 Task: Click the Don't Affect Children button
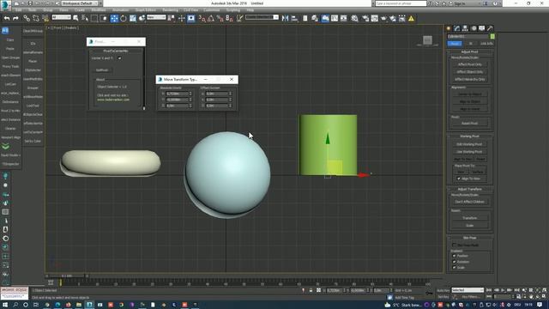coord(470,202)
